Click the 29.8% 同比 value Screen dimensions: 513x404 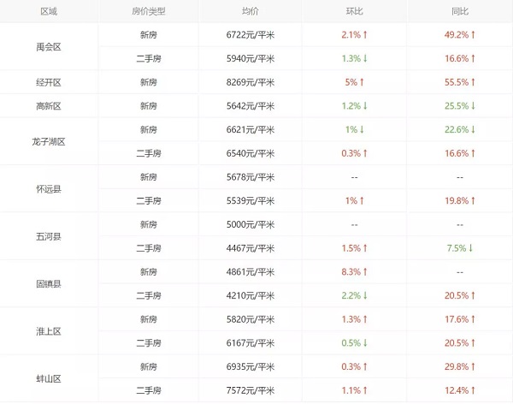[460, 366]
